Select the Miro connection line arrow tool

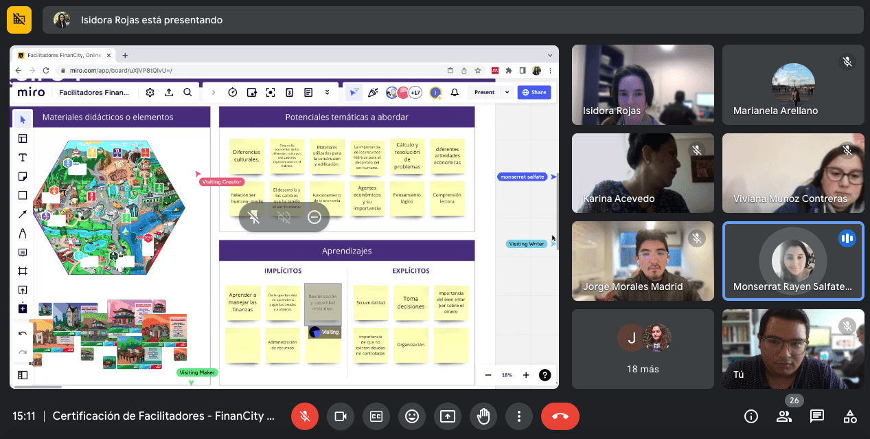(x=23, y=214)
